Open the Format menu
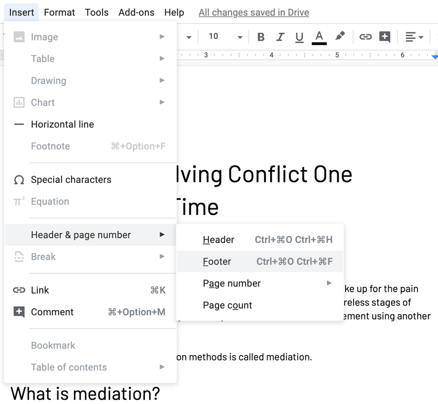This screenshot has width=438, height=404. [x=59, y=12]
